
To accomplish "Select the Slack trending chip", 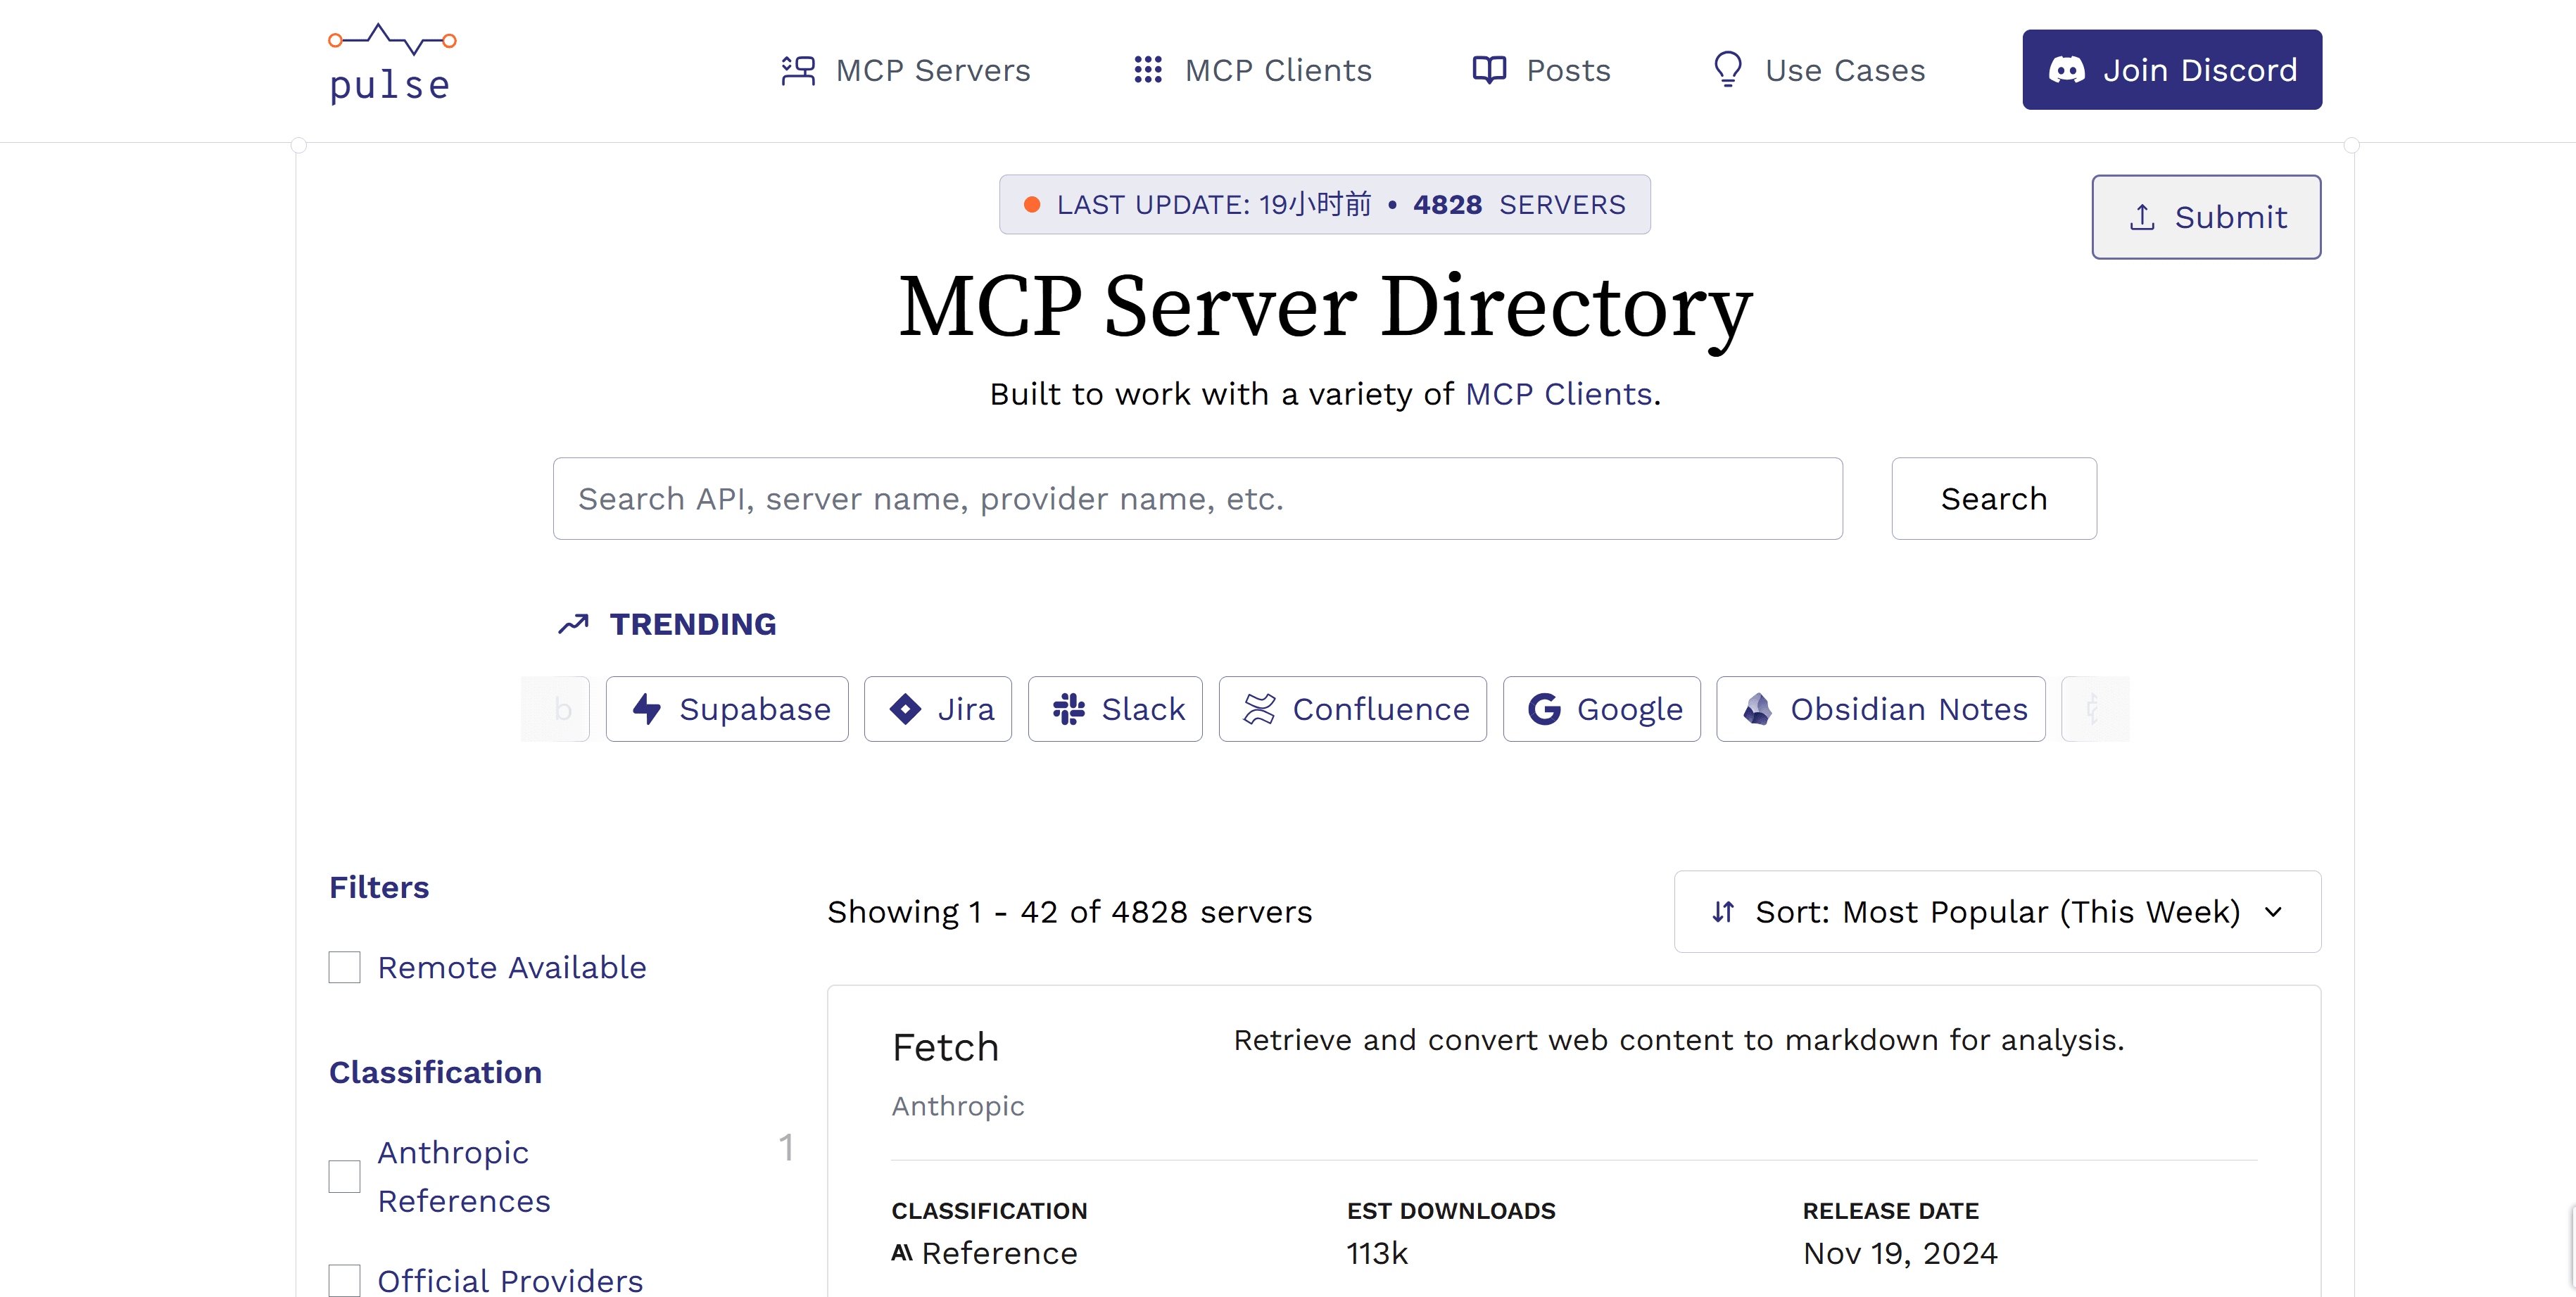I will click(1115, 709).
